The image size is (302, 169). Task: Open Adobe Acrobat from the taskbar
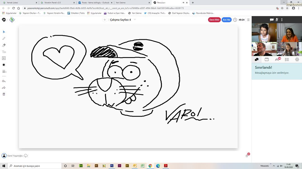point(166,166)
